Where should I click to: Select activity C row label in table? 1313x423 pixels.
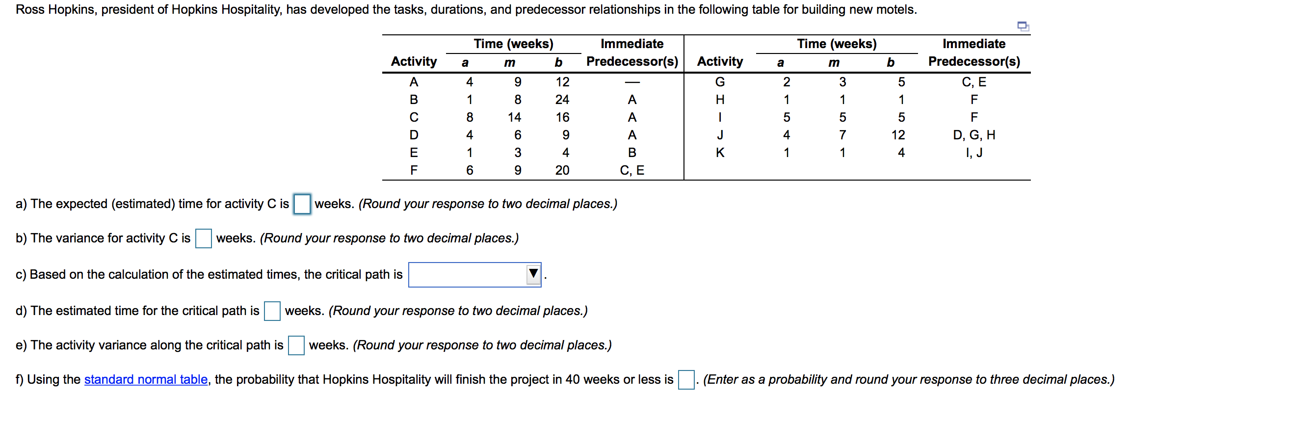(414, 117)
